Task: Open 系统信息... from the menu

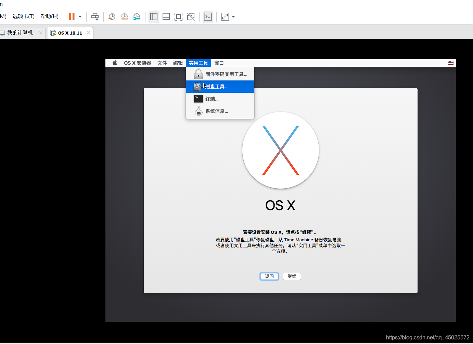Action: 220,111
